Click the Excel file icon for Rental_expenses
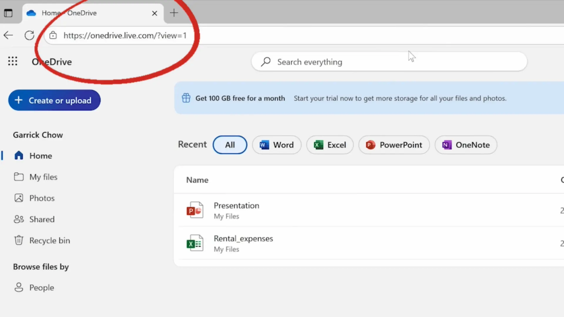564x317 pixels. coord(195,243)
